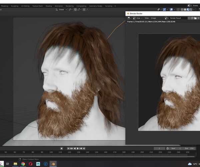Click the Scene name field
200x167 pixels.
coord(196,6)
